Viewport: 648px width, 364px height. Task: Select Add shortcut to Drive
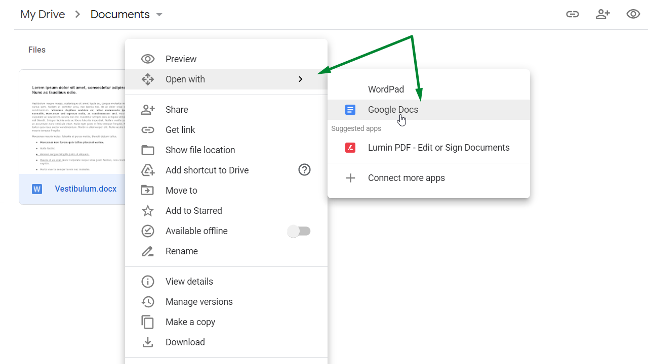click(x=226, y=170)
